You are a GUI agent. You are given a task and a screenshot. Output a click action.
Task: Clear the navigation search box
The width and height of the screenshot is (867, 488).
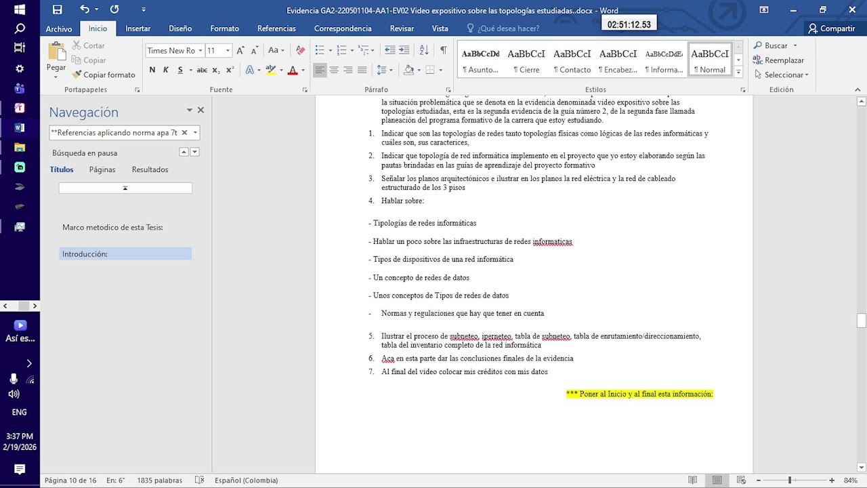tap(184, 133)
